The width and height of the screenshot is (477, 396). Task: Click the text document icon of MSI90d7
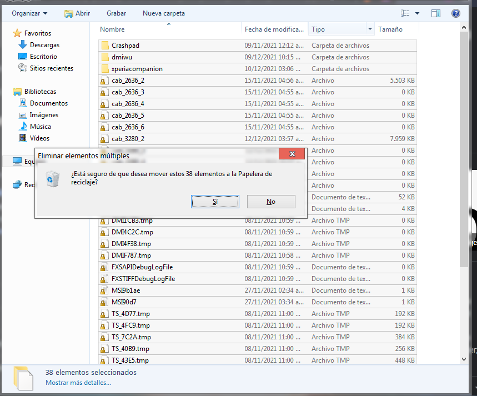104,302
